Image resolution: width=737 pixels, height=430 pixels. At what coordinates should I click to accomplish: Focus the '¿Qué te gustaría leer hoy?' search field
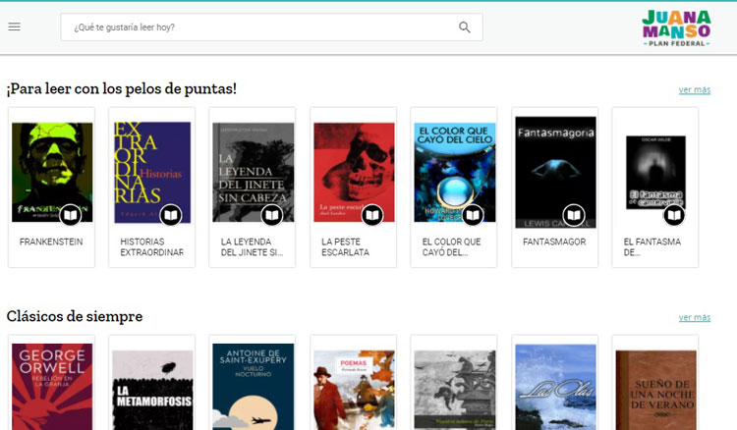pos(271,27)
